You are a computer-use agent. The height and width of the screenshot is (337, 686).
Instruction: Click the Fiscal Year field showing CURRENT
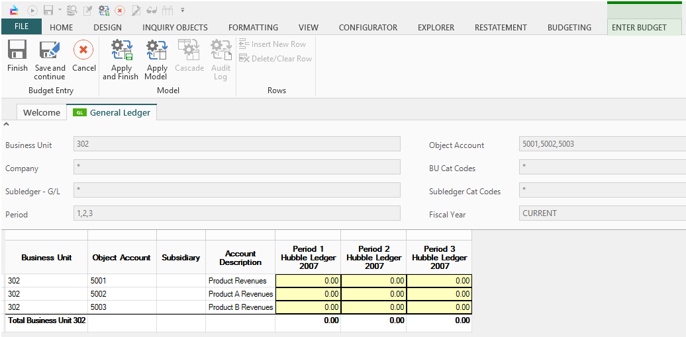(603, 213)
